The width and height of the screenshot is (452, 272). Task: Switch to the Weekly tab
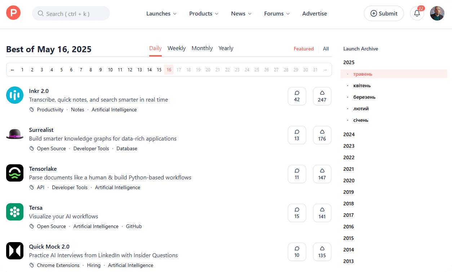click(177, 48)
